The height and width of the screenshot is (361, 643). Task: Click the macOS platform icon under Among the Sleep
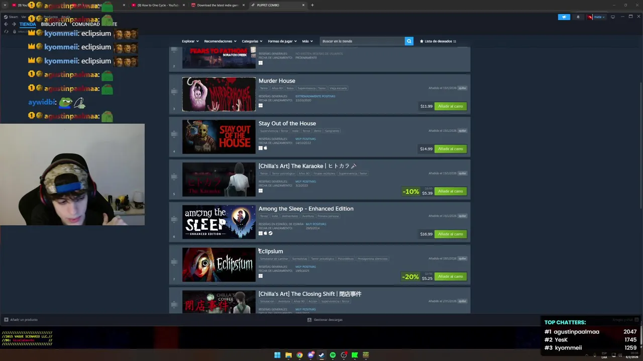[x=265, y=233]
